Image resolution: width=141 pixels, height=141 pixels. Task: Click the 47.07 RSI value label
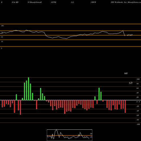tap(130, 35)
